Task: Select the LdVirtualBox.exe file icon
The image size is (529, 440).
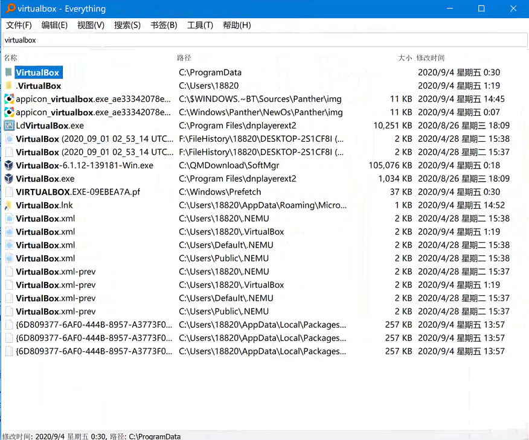Action: point(9,126)
